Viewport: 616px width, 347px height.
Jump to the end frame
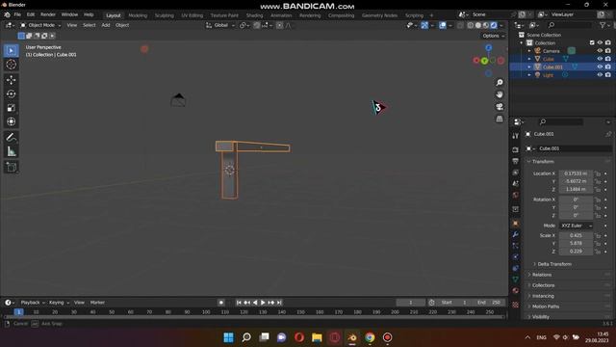(x=279, y=303)
